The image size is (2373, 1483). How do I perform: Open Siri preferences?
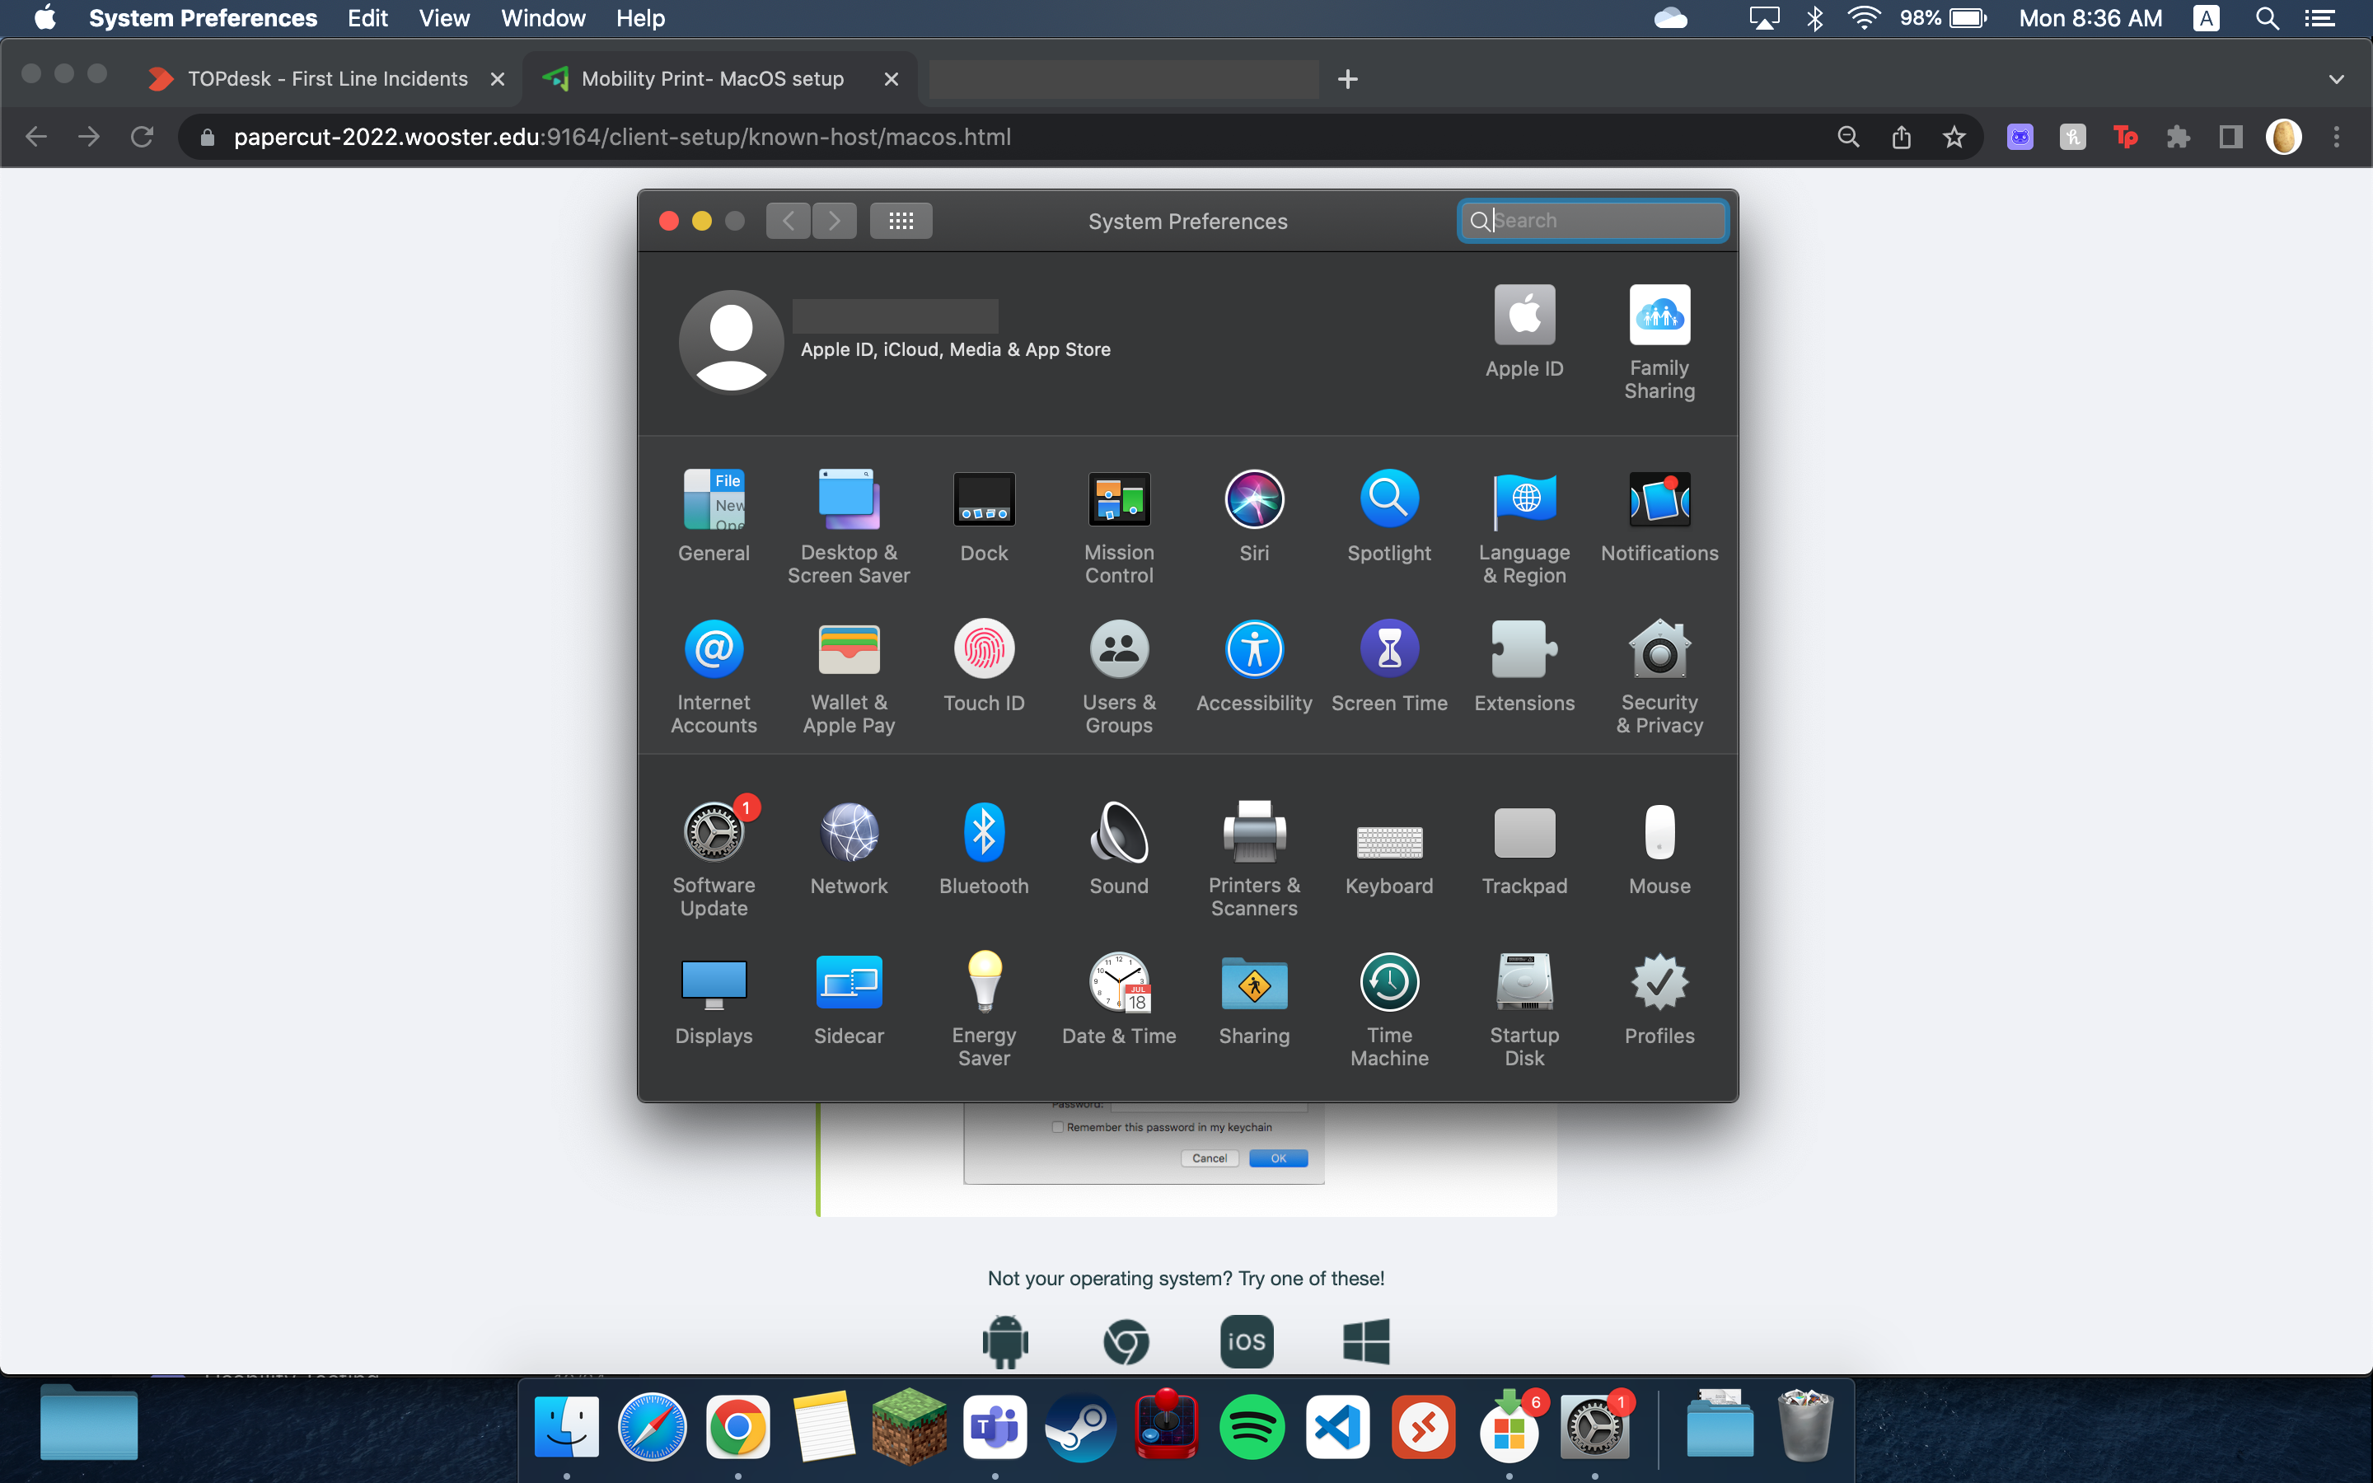pyautogui.click(x=1254, y=515)
